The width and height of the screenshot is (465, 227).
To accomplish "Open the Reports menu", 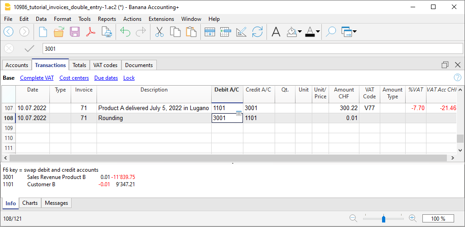I will tap(107, 19).
